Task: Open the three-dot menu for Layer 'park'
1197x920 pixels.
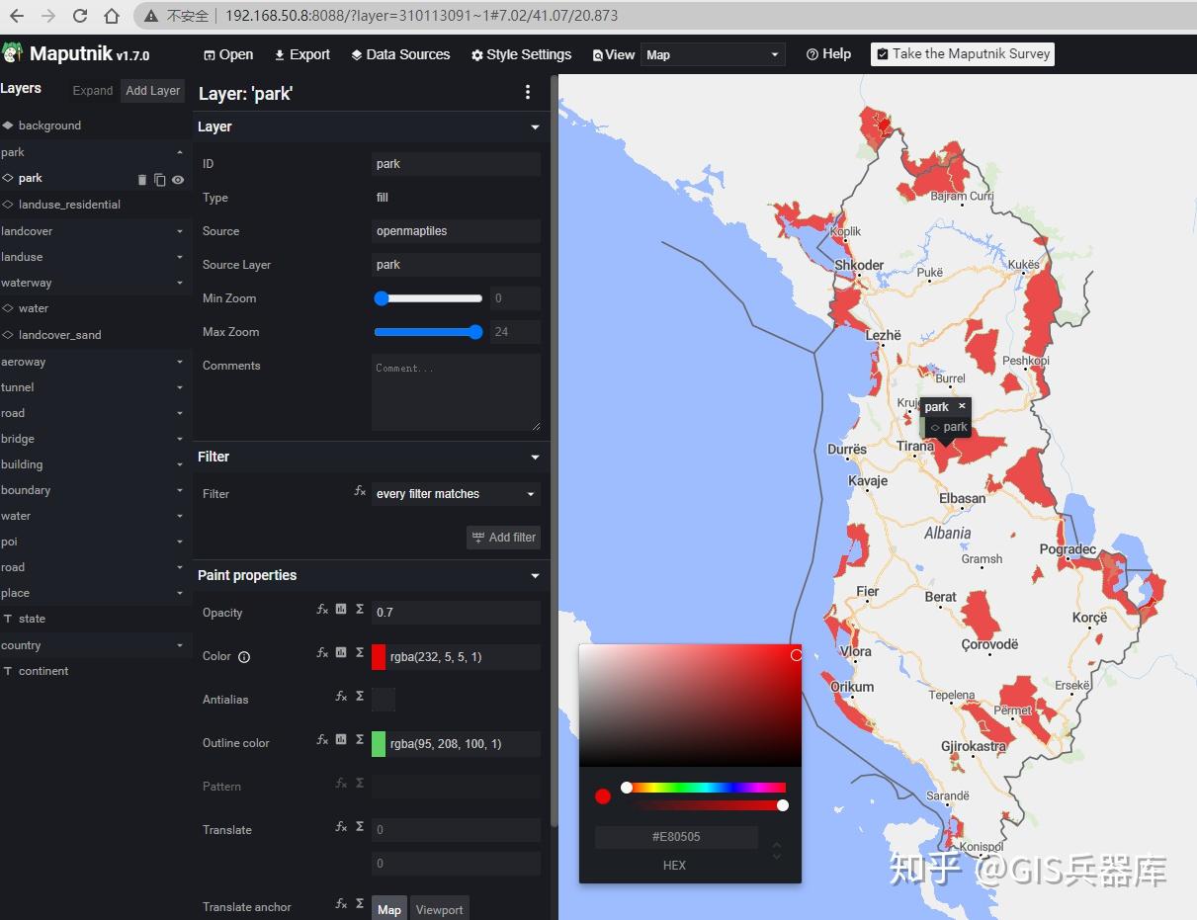Action: click(x=528, y=92)
